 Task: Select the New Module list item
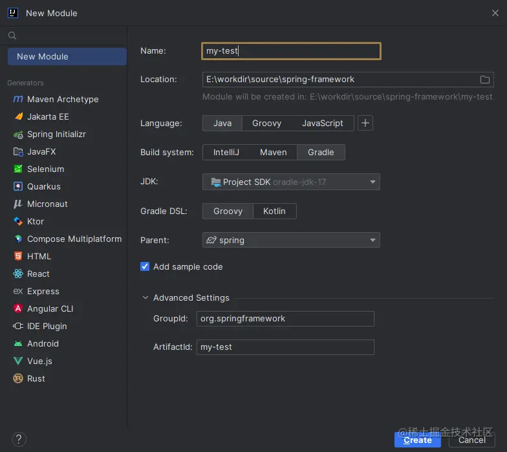click(x=67, y=57)
